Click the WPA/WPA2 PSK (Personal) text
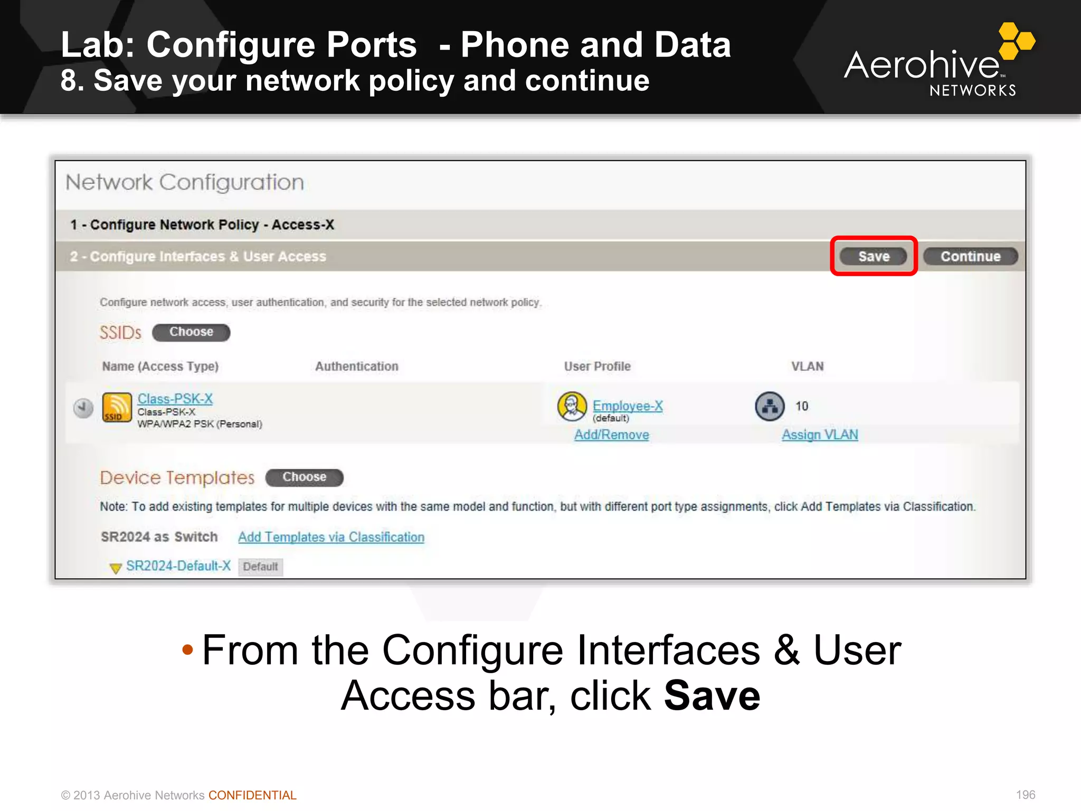This screenshot has height=811, width=1081. tap(200, 424)
